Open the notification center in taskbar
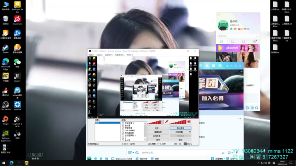This screenshot has width=296, height=166. click(x=291, y=163)
